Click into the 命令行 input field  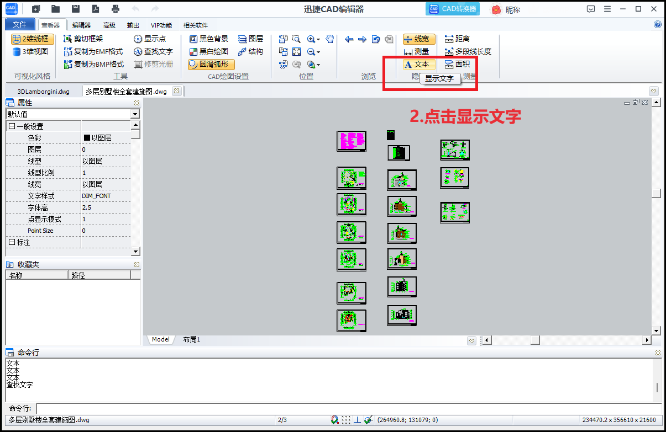click(349, 408)
